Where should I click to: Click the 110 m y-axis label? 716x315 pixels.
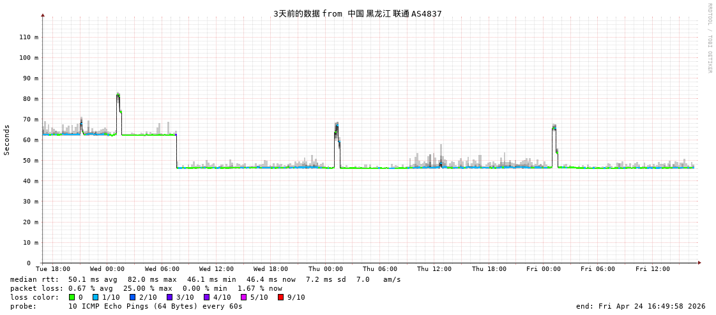28,37
